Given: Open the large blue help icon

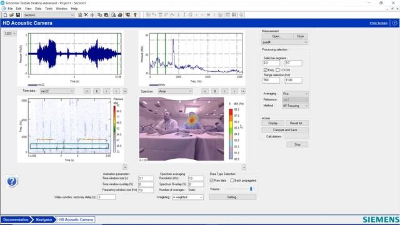Looking at the screenshot, I should pos(12,182).
